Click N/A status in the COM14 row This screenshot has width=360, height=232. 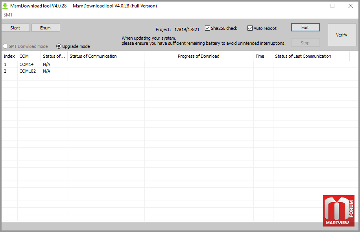pyautogui.click(x=46, y=64)
